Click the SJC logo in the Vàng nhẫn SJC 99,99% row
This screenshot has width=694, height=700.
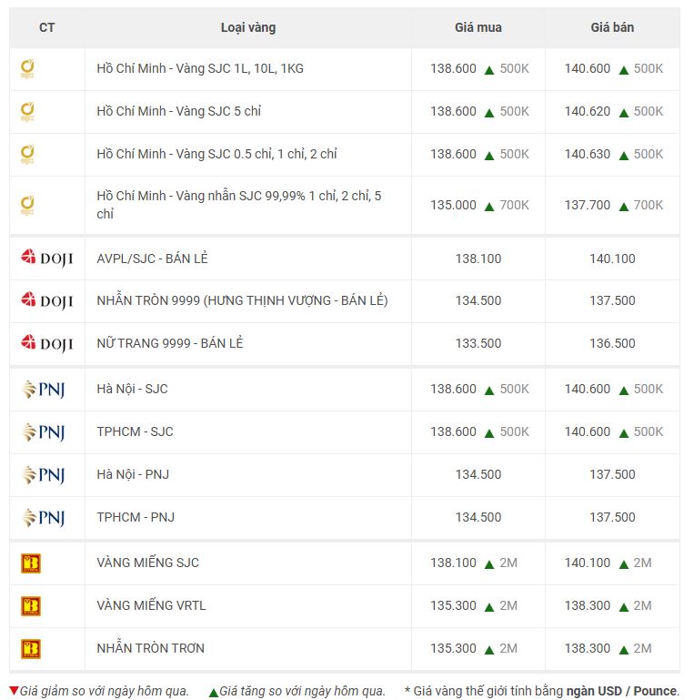pyautogui.click(x=28, y=206)
